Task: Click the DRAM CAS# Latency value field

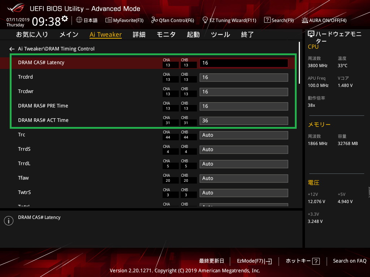Action: [244, 63]
